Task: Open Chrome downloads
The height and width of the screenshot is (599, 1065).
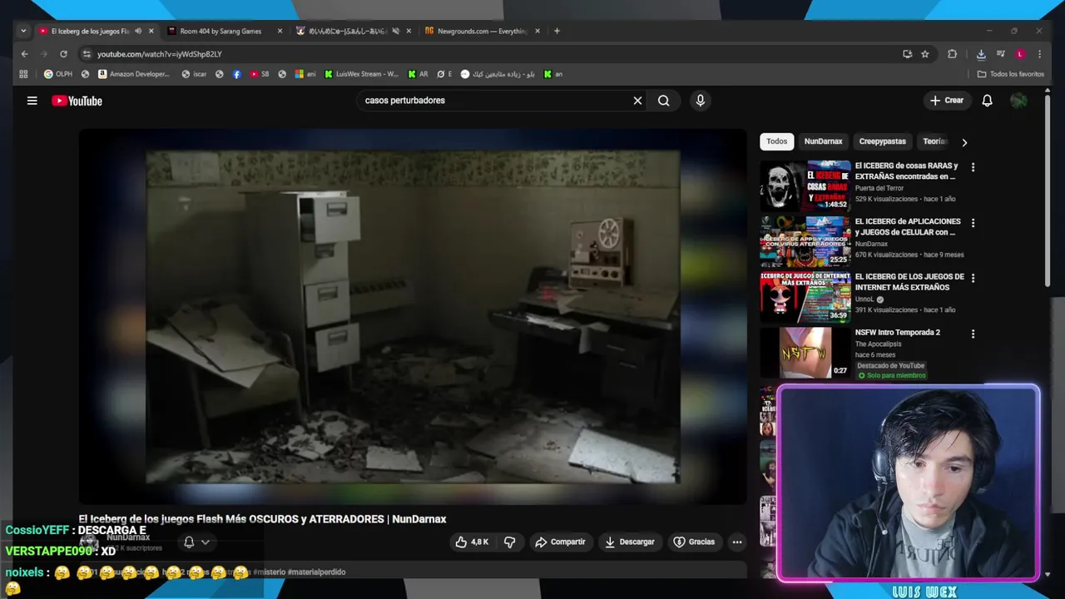Action: click(x=981, y=54)
